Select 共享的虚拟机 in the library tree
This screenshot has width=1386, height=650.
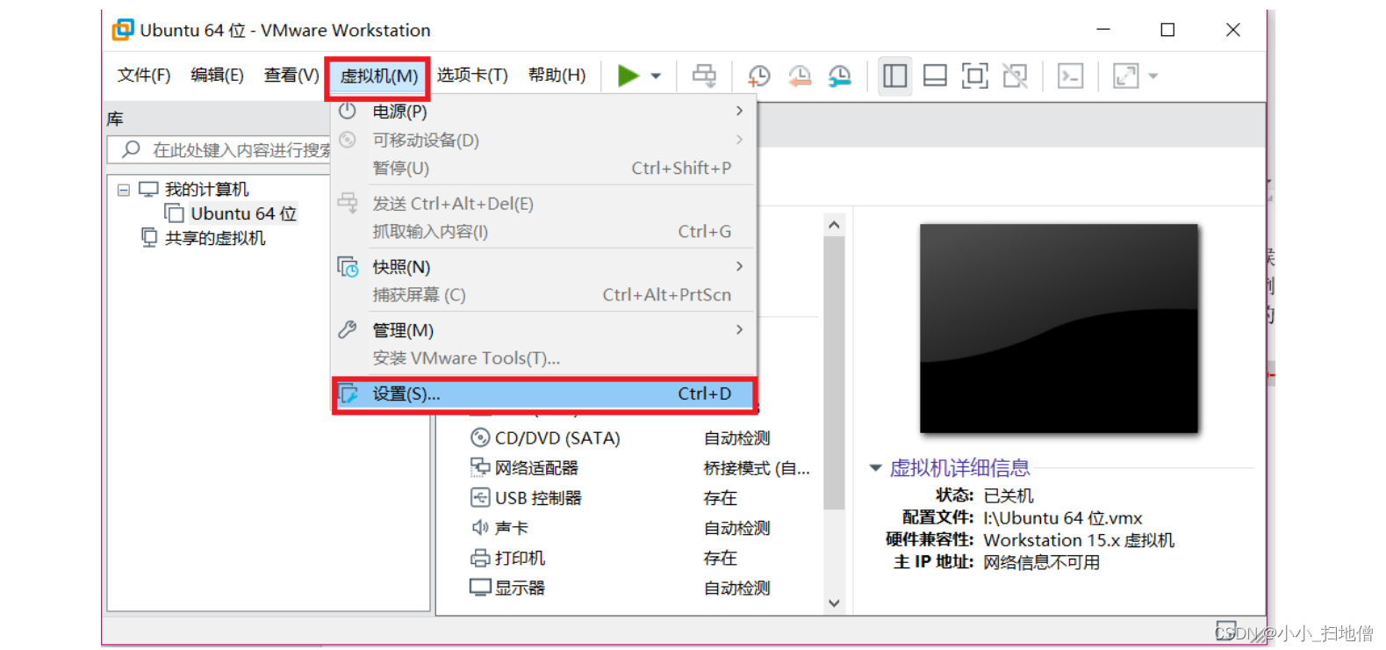tap(215, 238)
